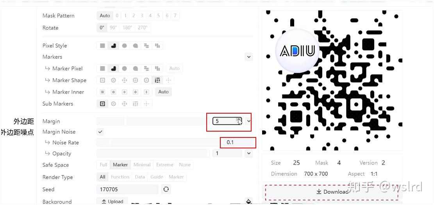Switch Safe Space to Minimal
Viewport: 434px width, 205px height.
[142, 165]
